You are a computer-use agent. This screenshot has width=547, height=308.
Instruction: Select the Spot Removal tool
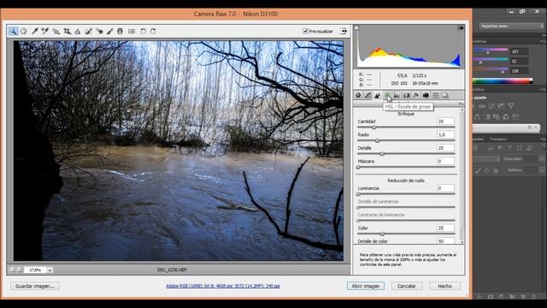[x=88, y=31]
